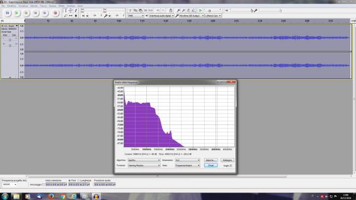Select the Lunghezza radio button
Viewport: 356px width, 200px height.
(78, 181)
